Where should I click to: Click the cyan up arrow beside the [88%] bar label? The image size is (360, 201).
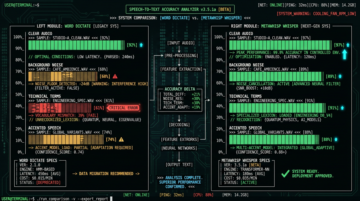click(336, 139)
